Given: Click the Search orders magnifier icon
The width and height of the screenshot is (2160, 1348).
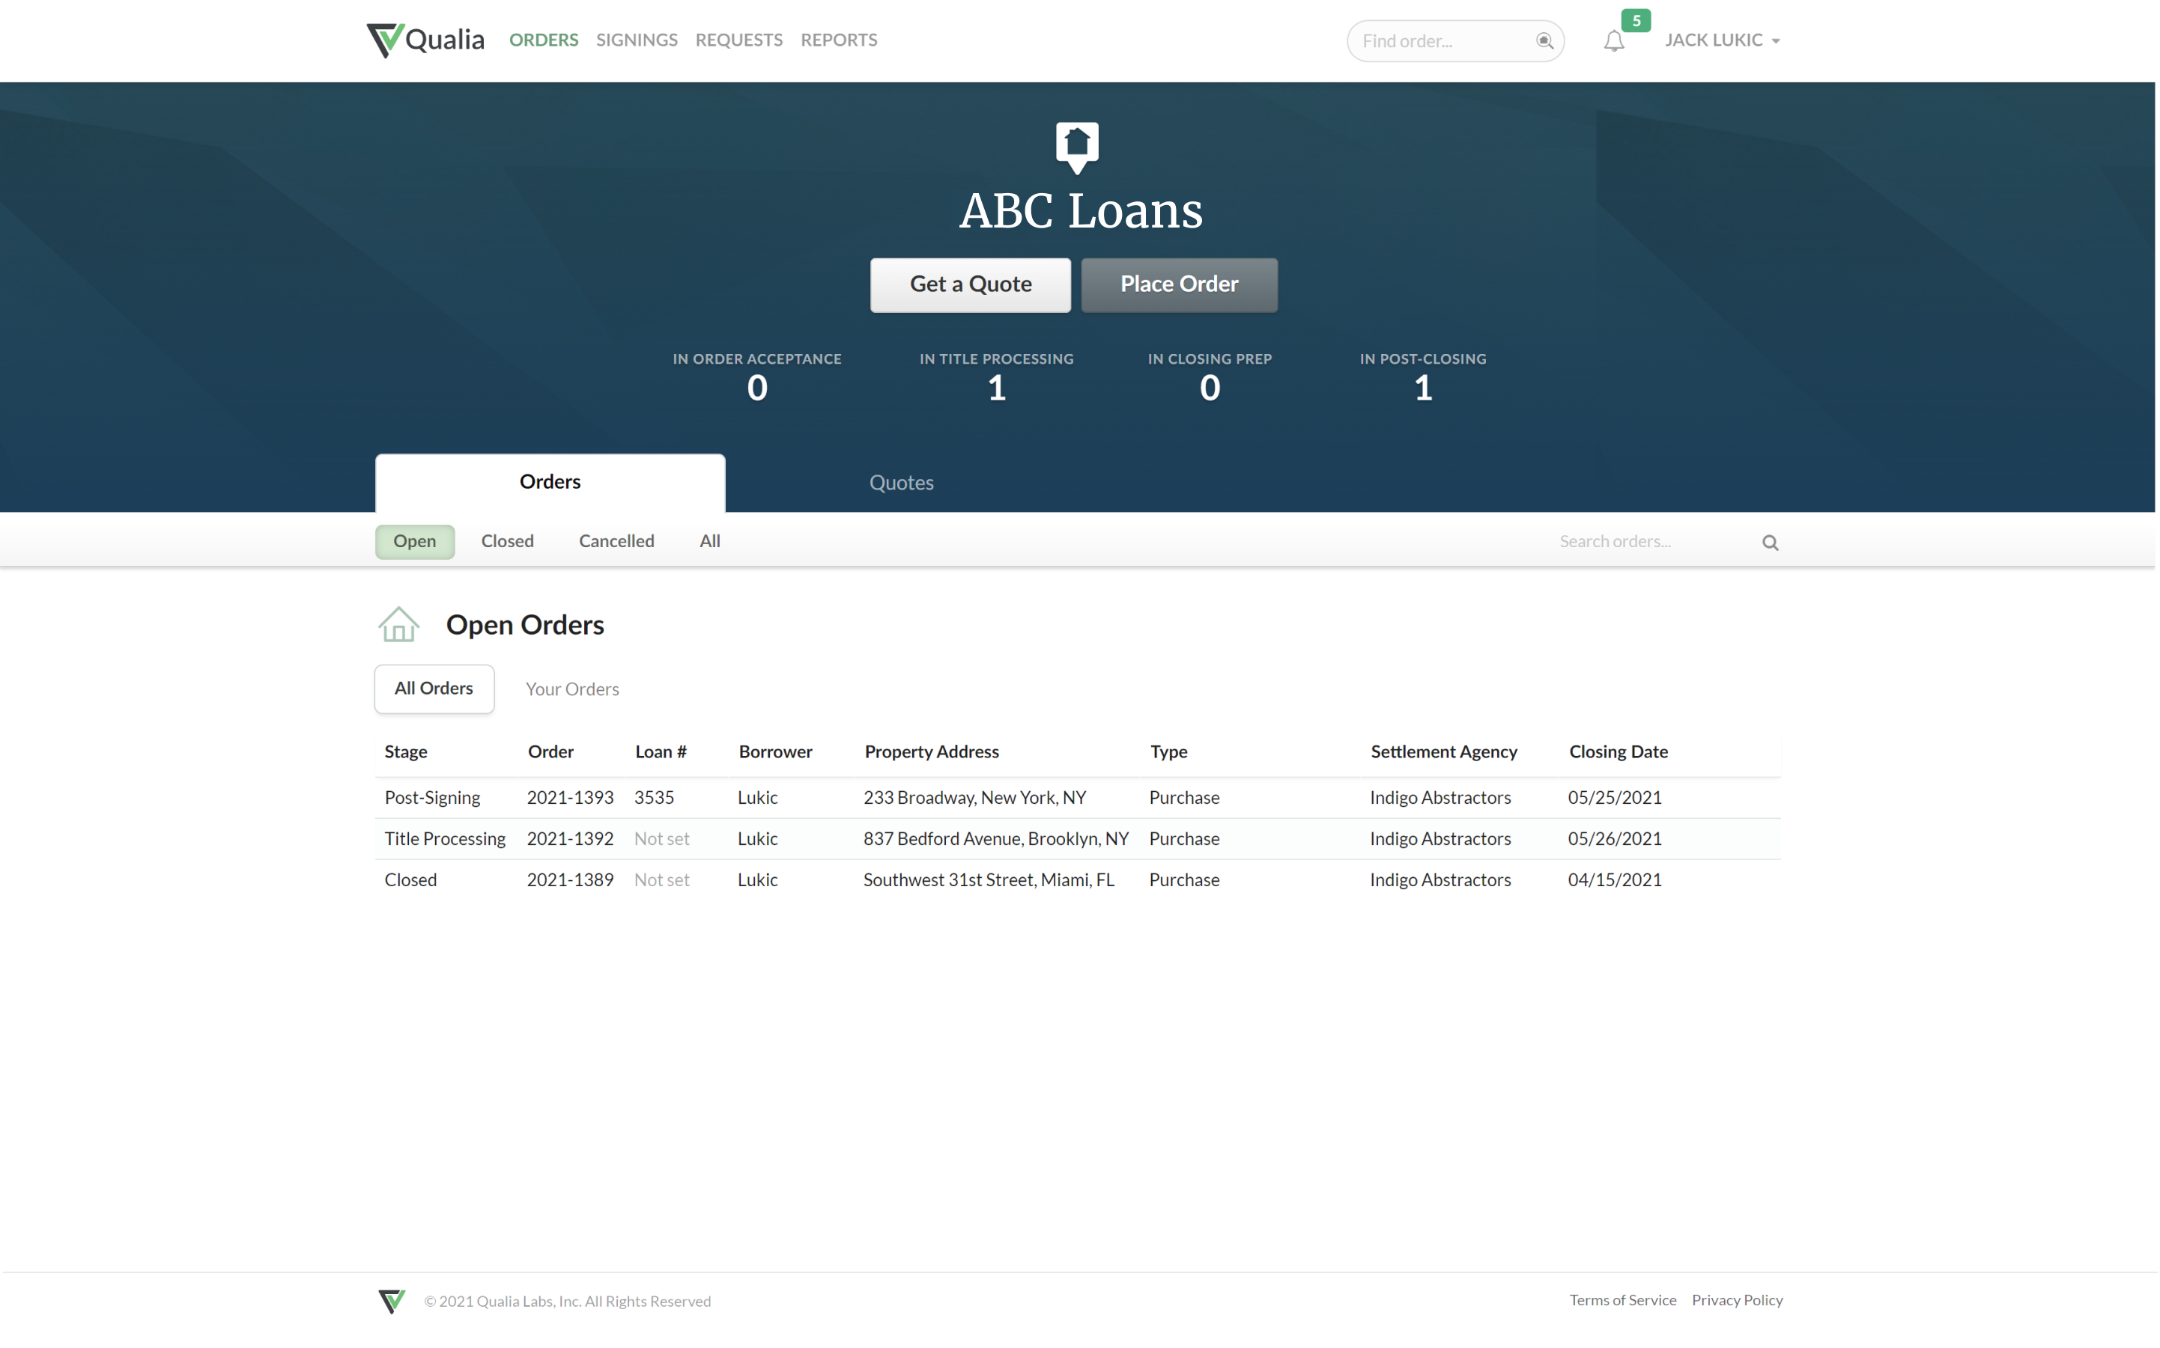Looking at the screenshot, I should pos(1769,542).
